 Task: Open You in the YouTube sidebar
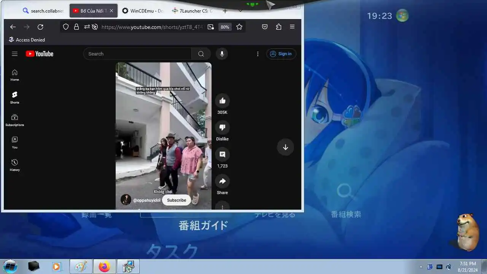point(15,143)
